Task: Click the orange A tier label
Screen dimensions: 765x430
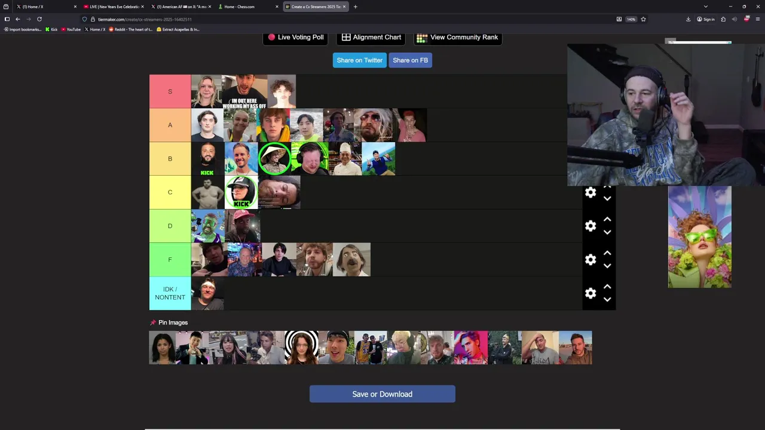Action: (x=170, y=125)
